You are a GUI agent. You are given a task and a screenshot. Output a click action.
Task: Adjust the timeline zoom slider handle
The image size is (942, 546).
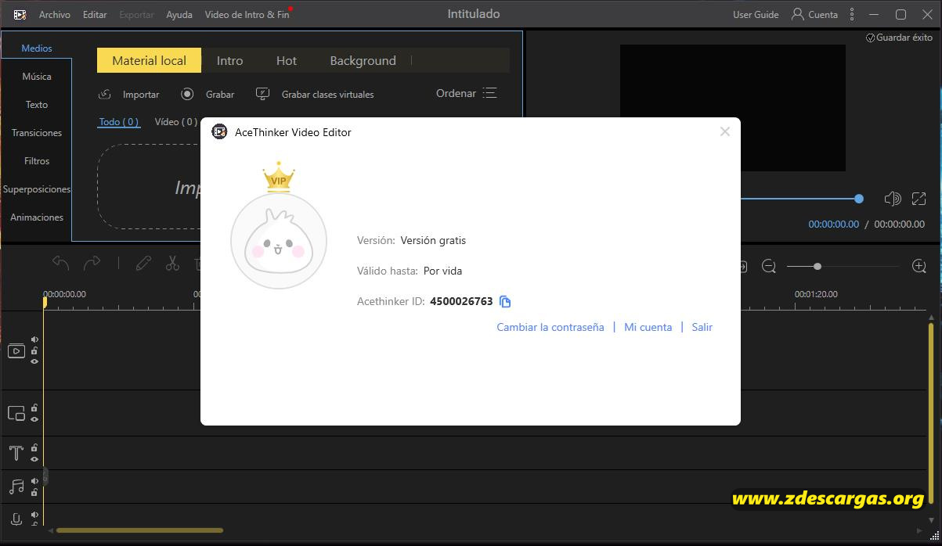click(817, 267)
